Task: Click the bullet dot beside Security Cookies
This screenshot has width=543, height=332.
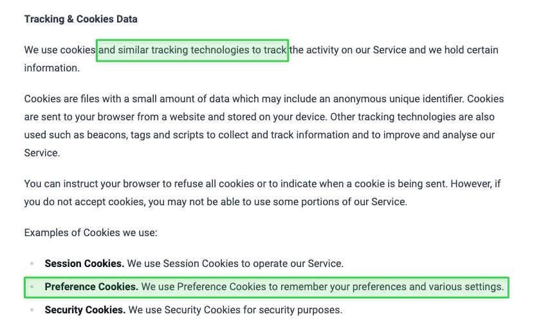Action: coord(32,310)
